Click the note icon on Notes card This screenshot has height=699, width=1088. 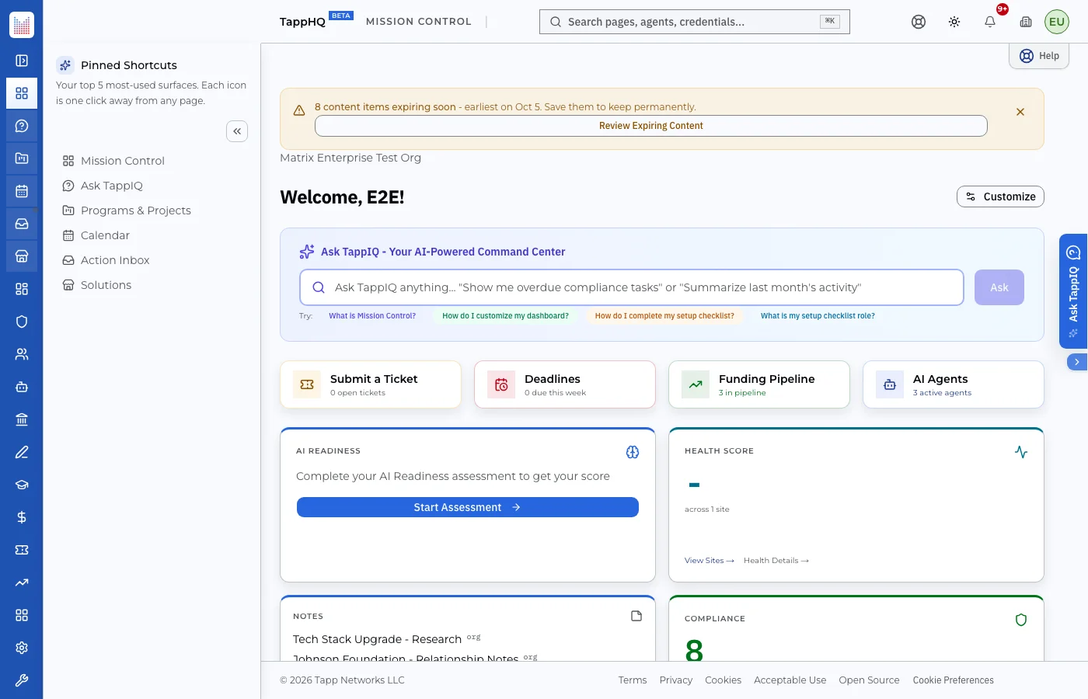pyautogui.click(x=636, y=616)
